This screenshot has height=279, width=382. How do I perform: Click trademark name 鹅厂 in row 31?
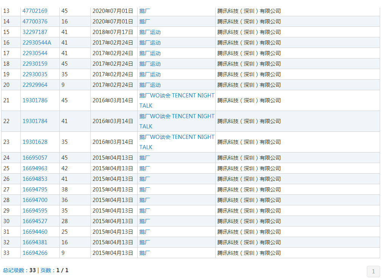click(144, 232)
